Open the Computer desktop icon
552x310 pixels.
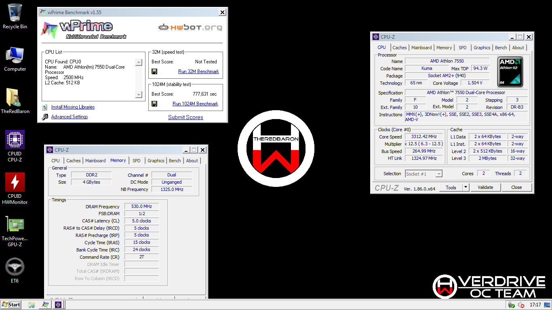(x=15, y=59)
